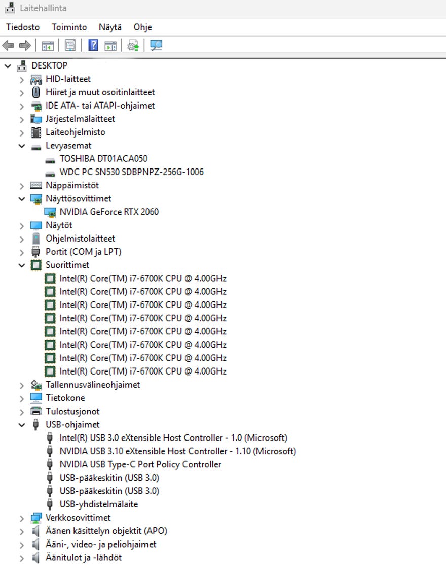Click the Verkkosovittimet network icon
Image resolution: width=446 pixels, height=576 pixels.
pos(36,518)
